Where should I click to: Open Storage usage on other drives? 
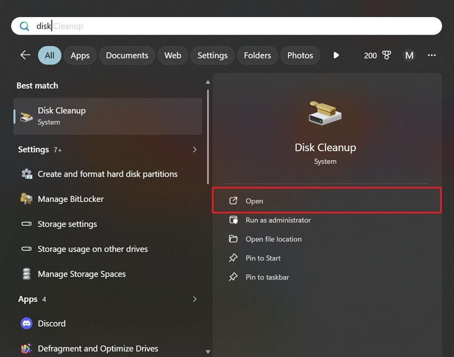click(x=108, y=249)
